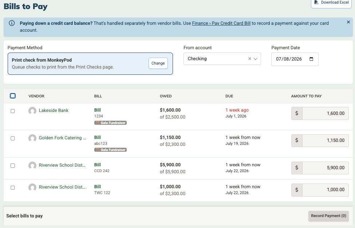Expand the From account dropdown chevron
The height and width of the screenshot is (228, 355).
pyautogui.click(x=256, y=59)
